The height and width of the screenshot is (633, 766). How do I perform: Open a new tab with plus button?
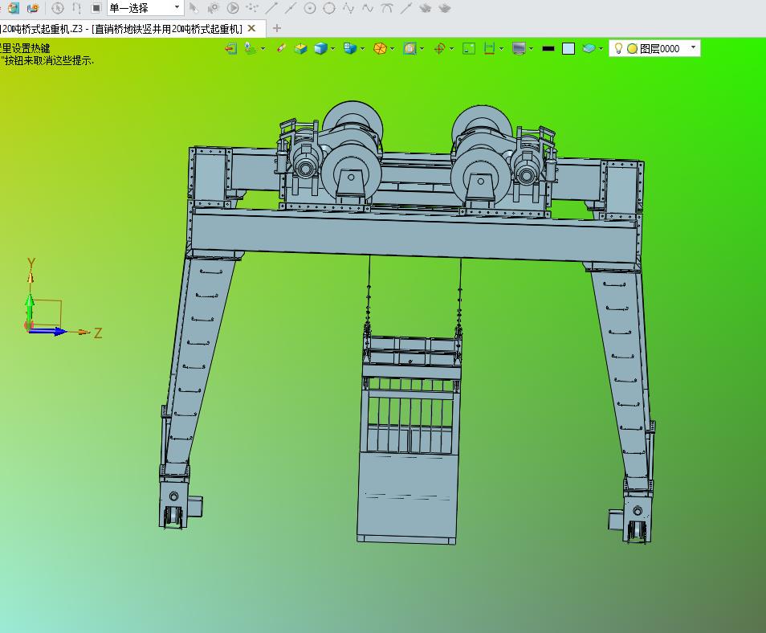tap(277, 28)
